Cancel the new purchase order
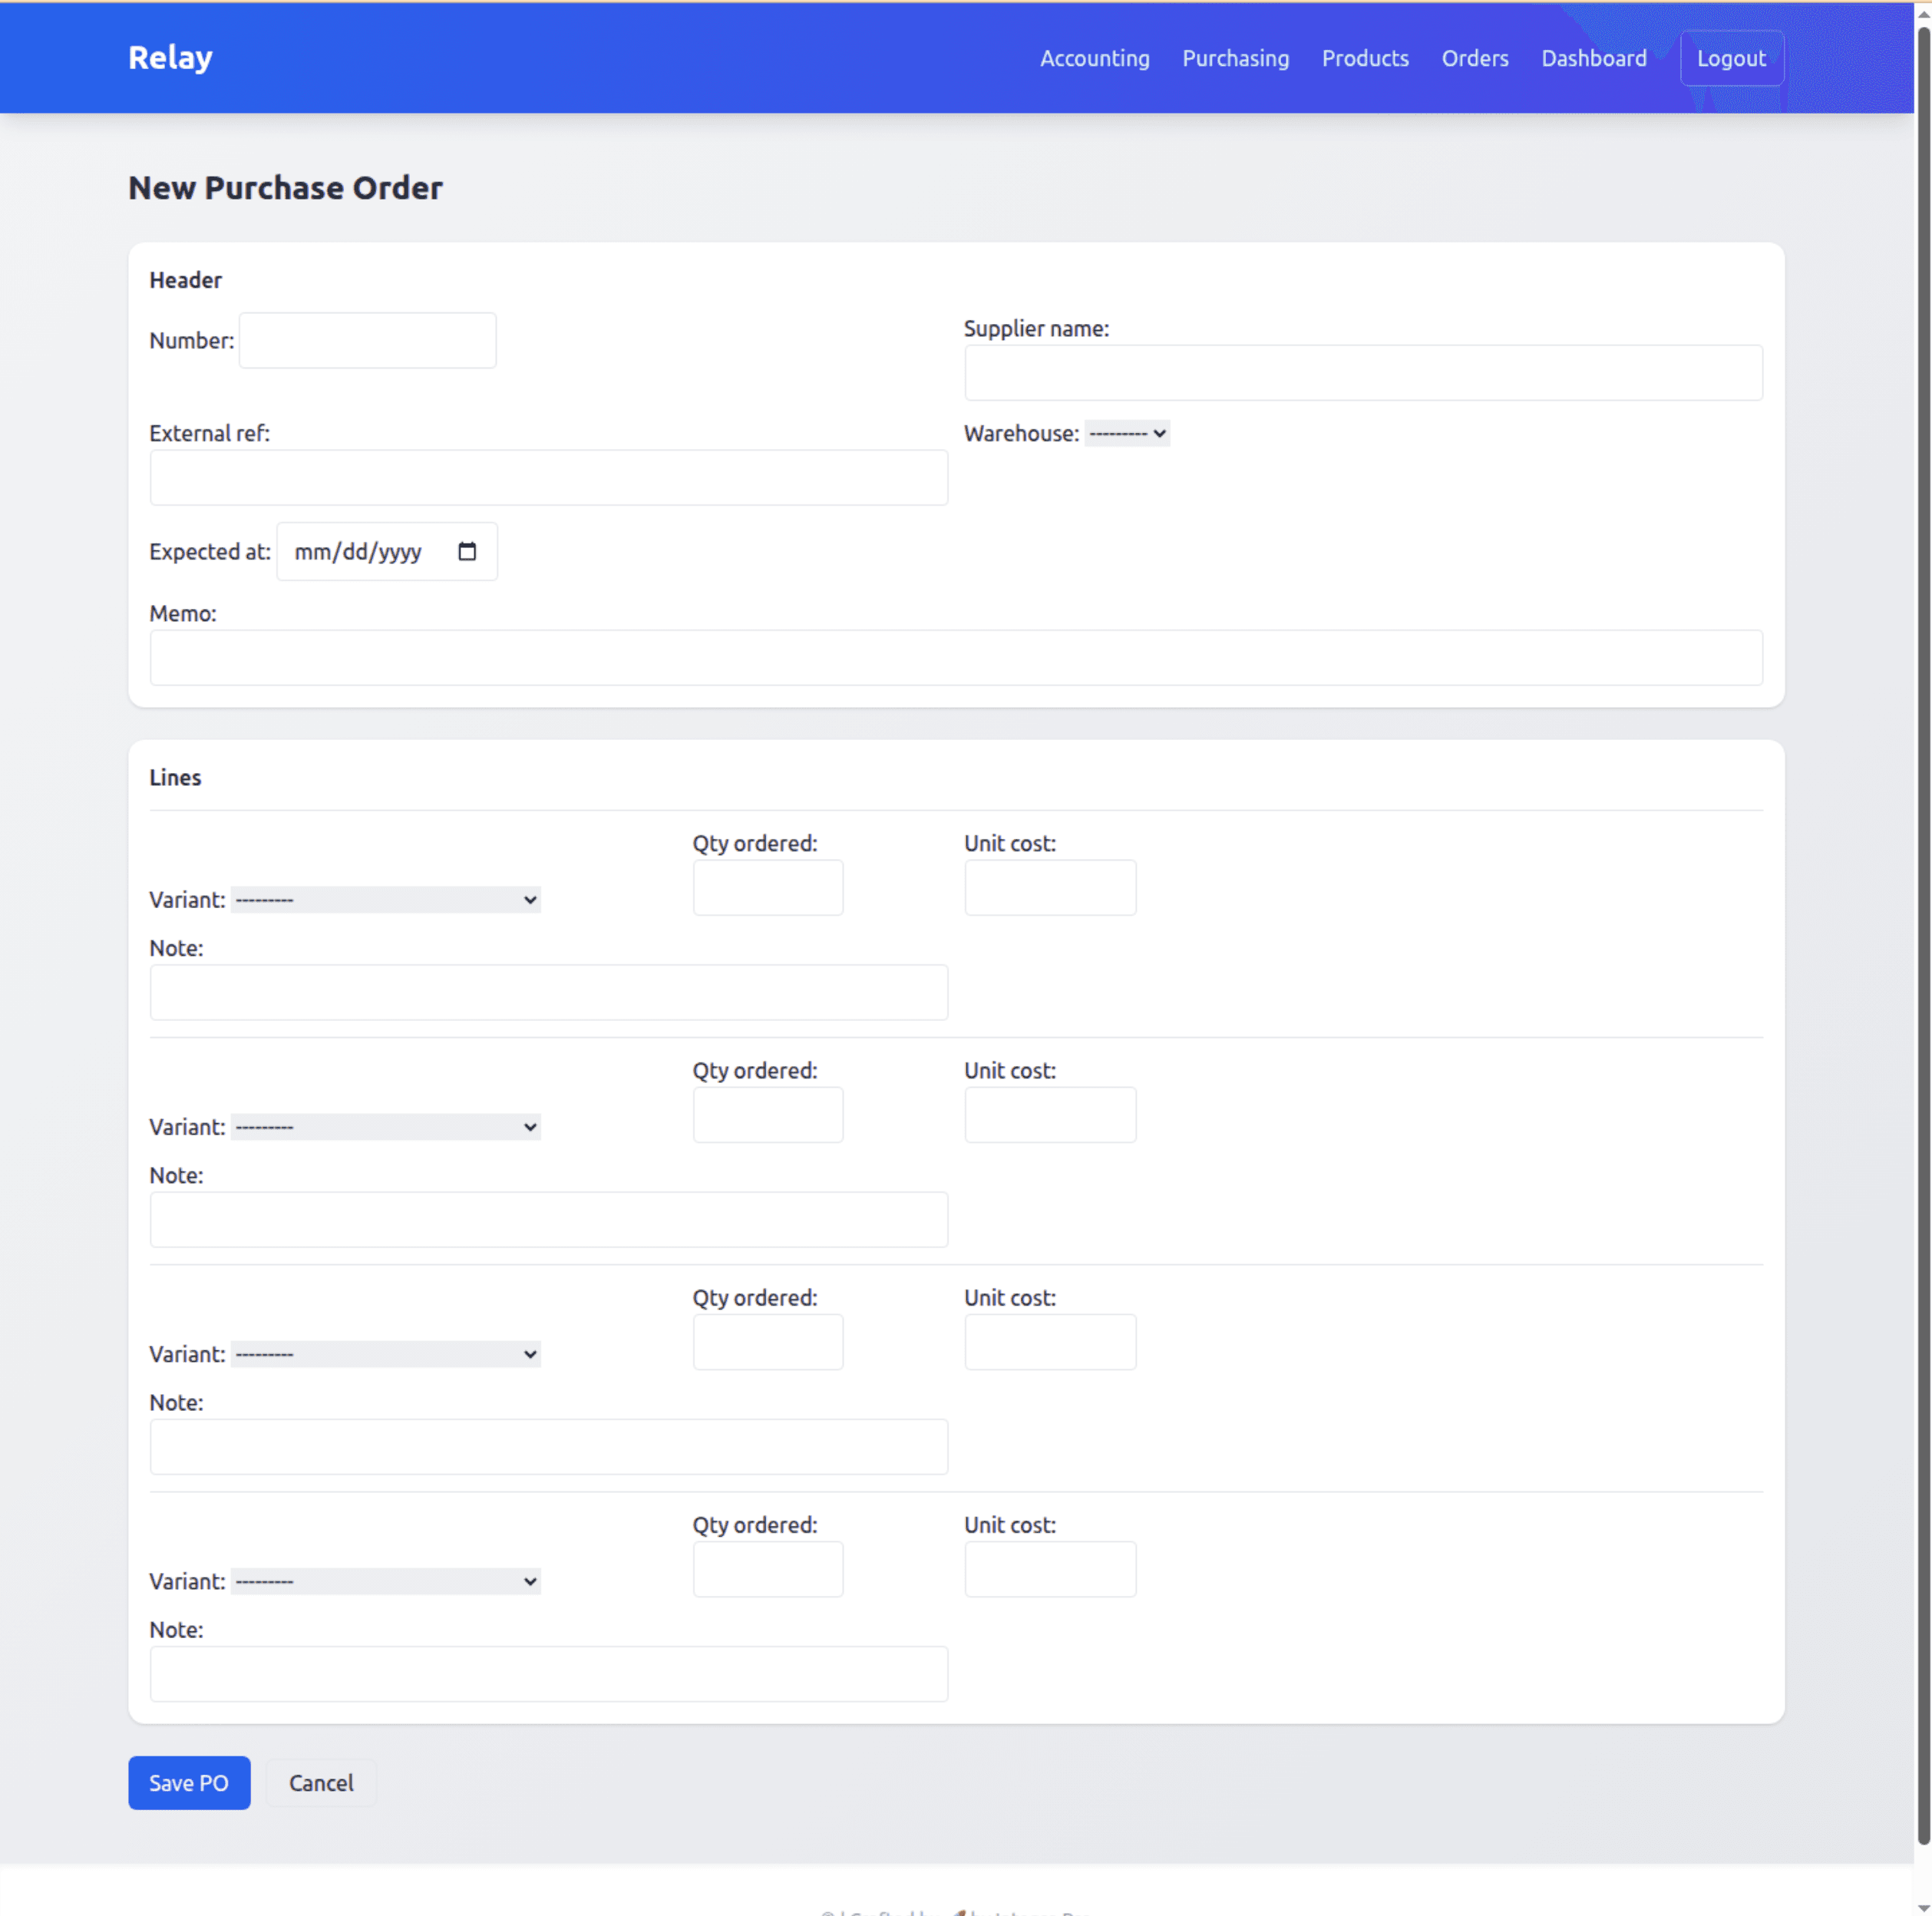1932x1916 pixels. 321,1782
